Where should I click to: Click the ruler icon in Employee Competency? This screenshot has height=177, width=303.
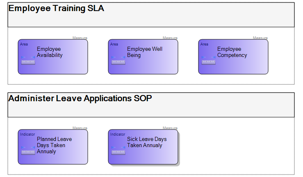tap(209, 60)
